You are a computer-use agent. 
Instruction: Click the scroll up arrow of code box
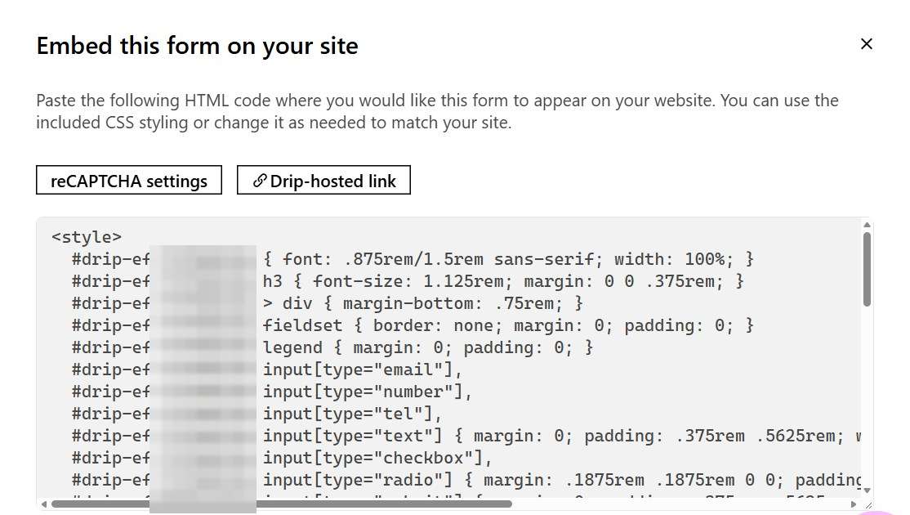[867, 225]
